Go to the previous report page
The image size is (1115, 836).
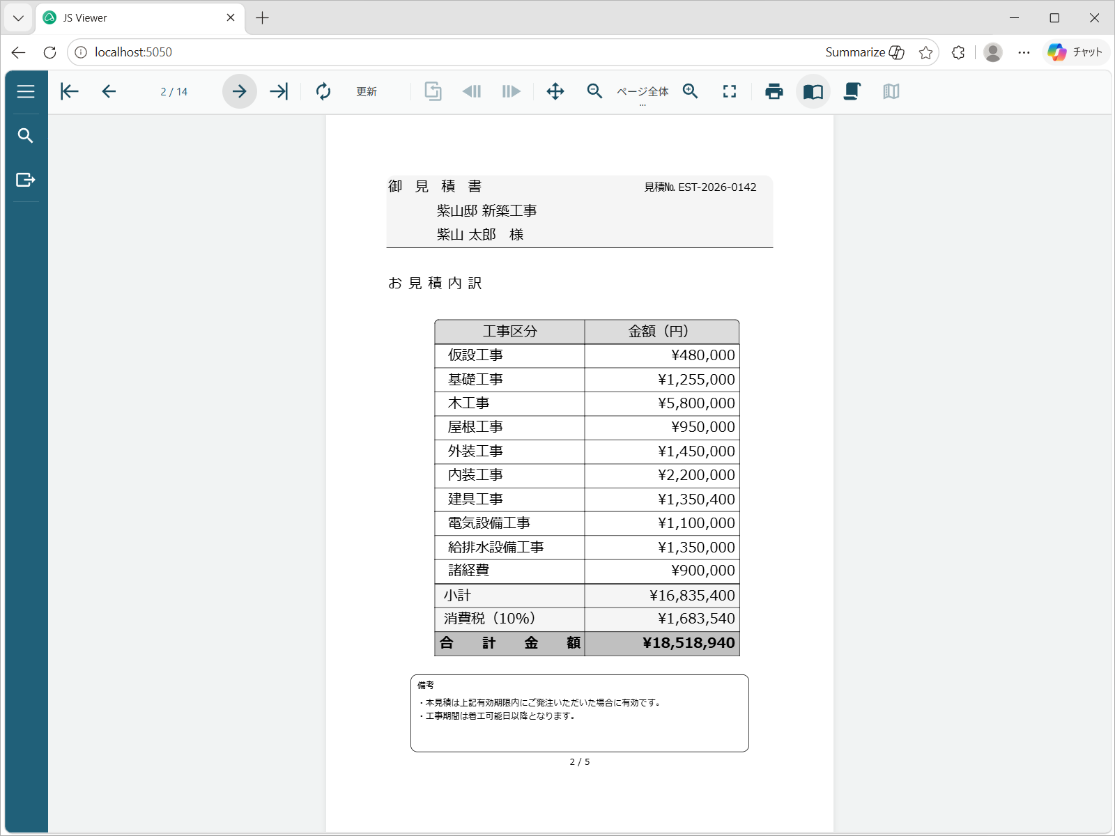click(x=109, y=91)
